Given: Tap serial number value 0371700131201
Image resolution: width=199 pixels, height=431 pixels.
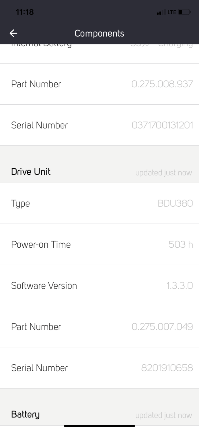Looking at the screenshot, I should click(x=162, y=125).
